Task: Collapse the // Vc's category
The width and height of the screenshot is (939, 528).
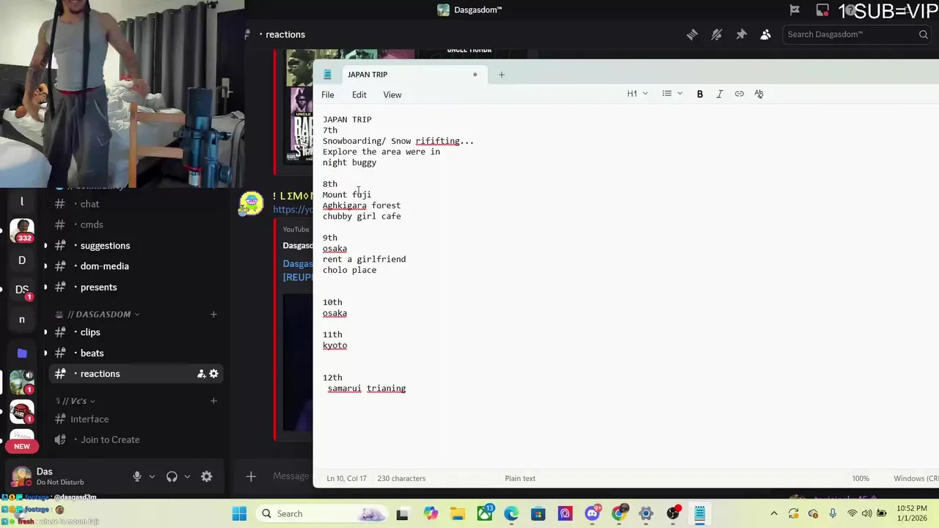Action: [x=76, y=400]
